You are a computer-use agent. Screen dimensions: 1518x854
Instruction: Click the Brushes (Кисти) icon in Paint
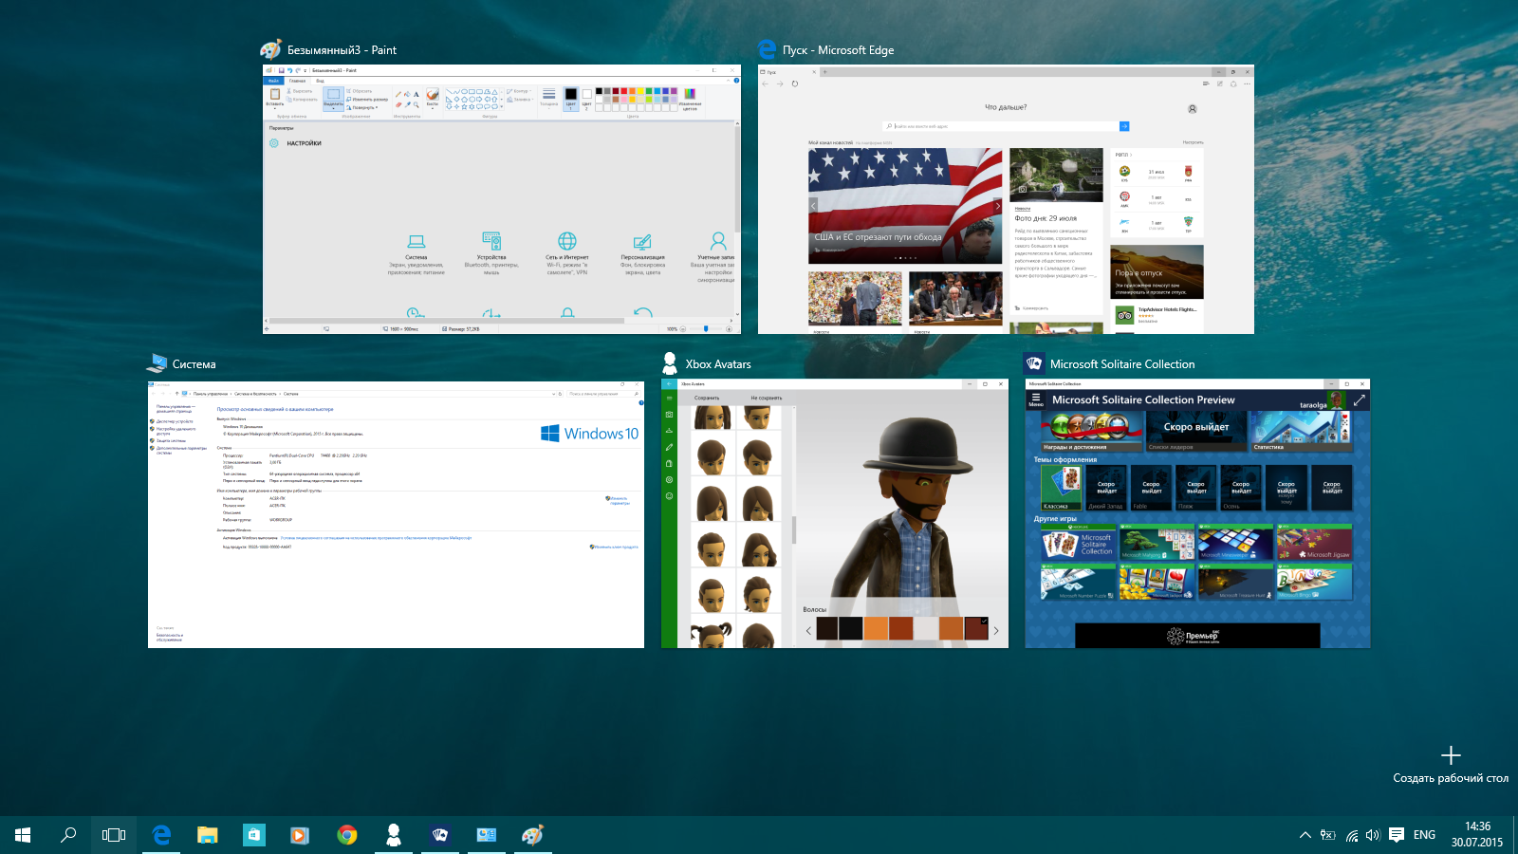(x=433, y=95)
